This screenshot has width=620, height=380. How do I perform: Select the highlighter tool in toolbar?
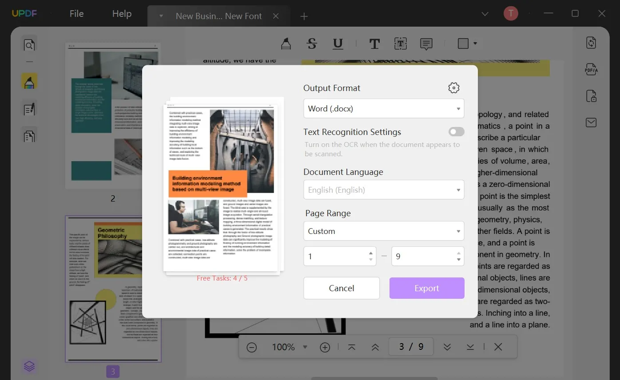coord(286,44)
